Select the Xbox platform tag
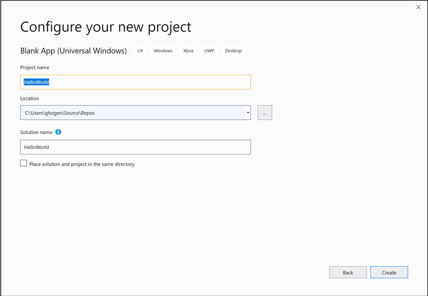 pos(188,51)
